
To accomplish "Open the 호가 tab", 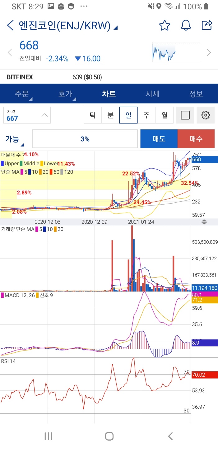I will [65, 94].
